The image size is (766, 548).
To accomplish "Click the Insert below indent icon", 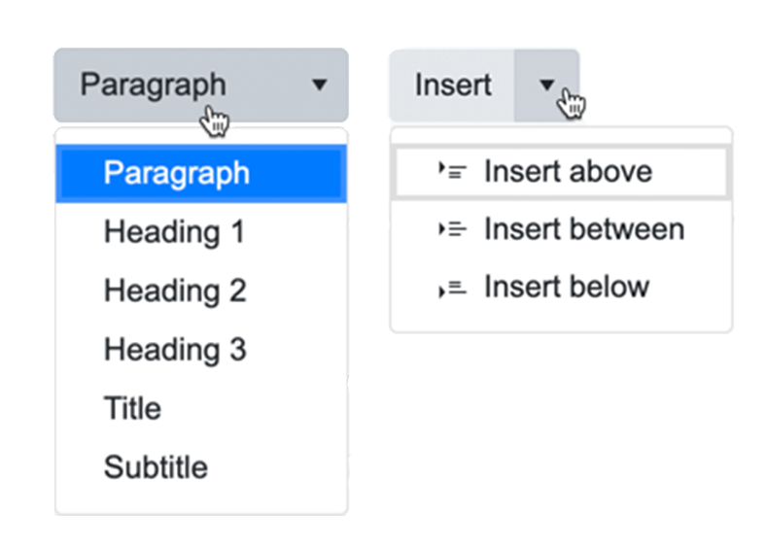I will (x=452, y=289).
